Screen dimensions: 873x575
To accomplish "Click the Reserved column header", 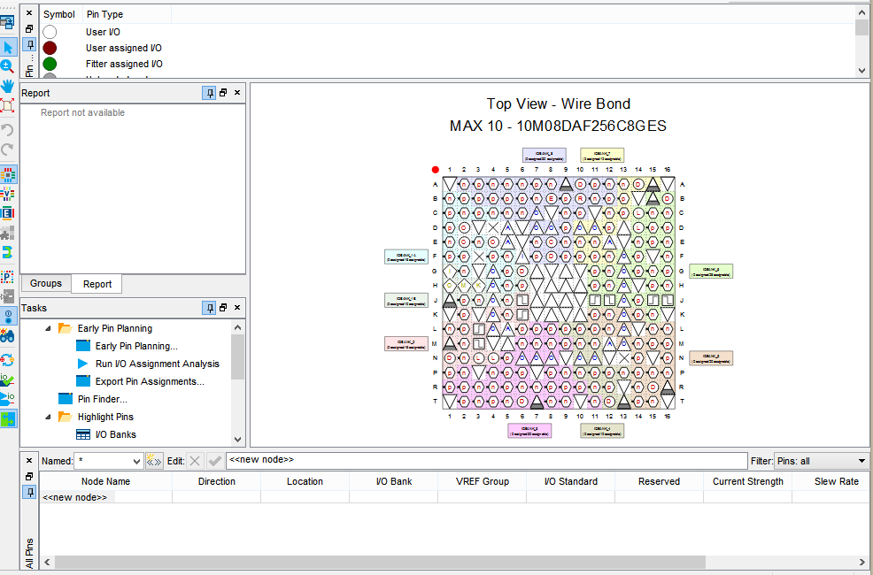I will [x=660, y=481].
